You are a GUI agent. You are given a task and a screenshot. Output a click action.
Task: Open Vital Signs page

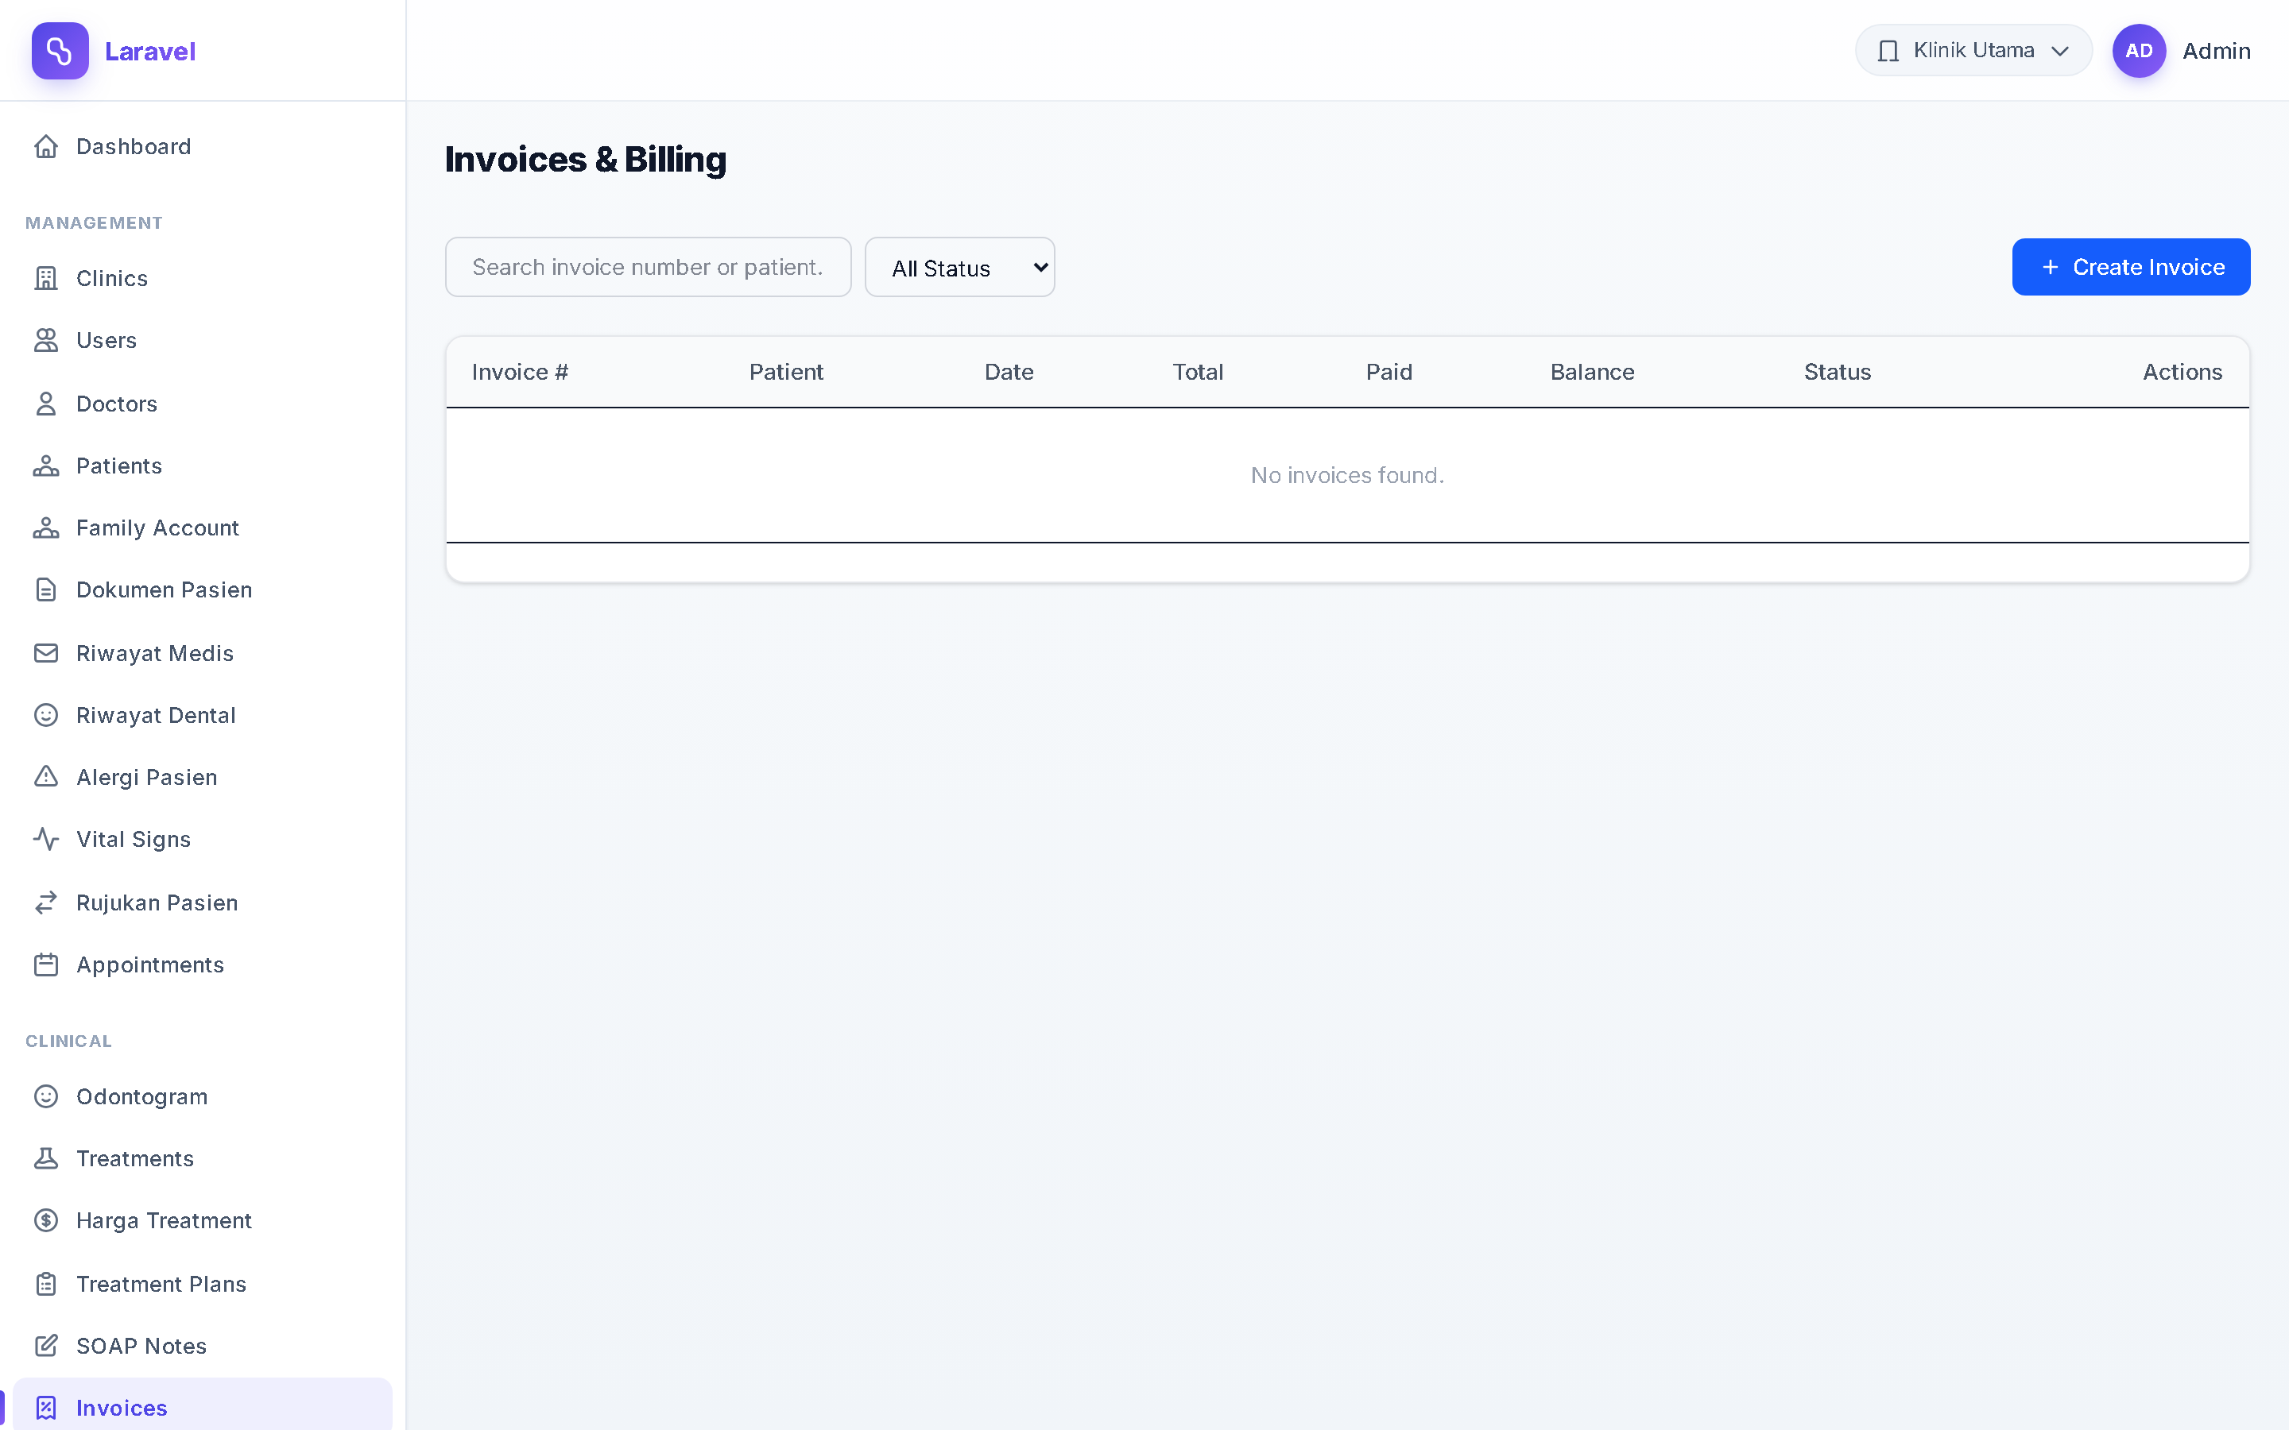point(203,839)
